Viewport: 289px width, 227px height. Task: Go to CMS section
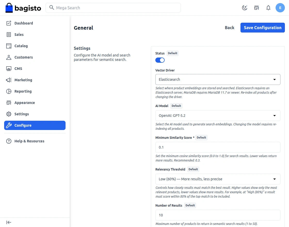[35, 69]
